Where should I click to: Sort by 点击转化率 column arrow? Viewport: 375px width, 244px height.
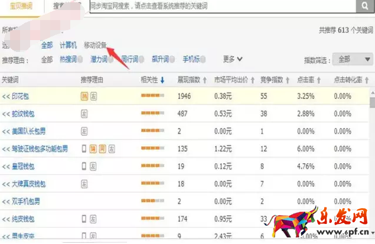(x=367, y=80)
